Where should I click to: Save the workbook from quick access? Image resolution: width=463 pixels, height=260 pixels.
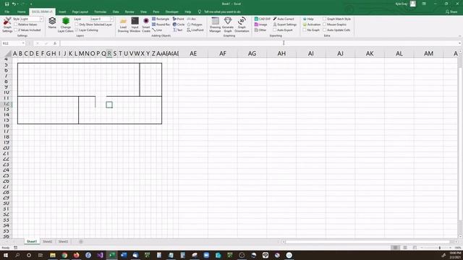(x=7, y=4)
